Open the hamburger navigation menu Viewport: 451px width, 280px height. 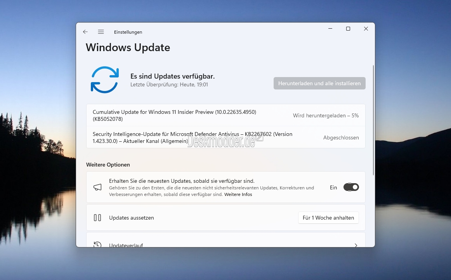tap(101, 32)
